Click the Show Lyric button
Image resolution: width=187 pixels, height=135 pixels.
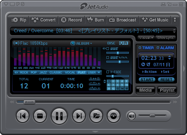coord(165,38)
